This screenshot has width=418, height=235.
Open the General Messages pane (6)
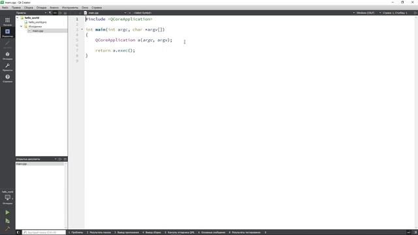point(212,232)
